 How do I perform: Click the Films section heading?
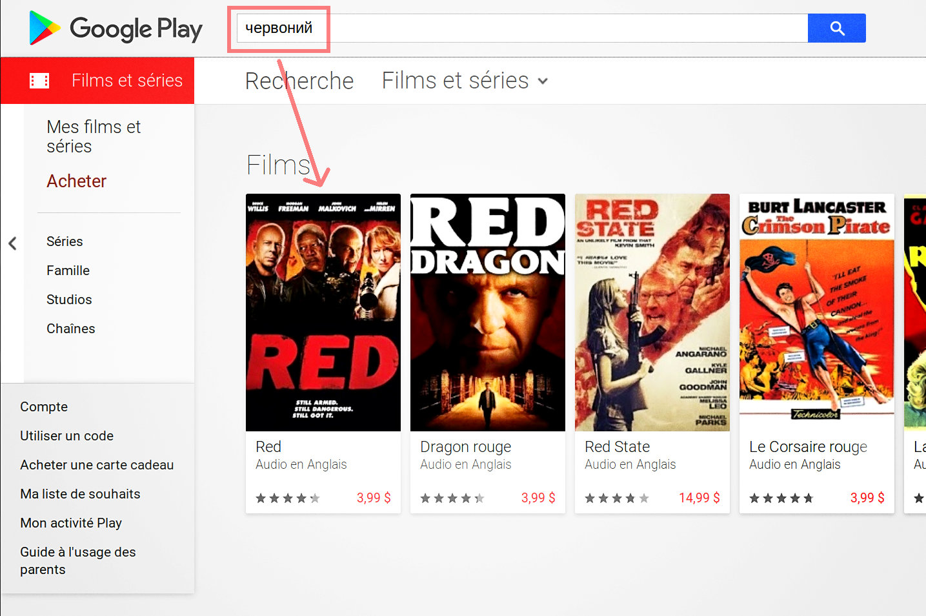point(279,165)
